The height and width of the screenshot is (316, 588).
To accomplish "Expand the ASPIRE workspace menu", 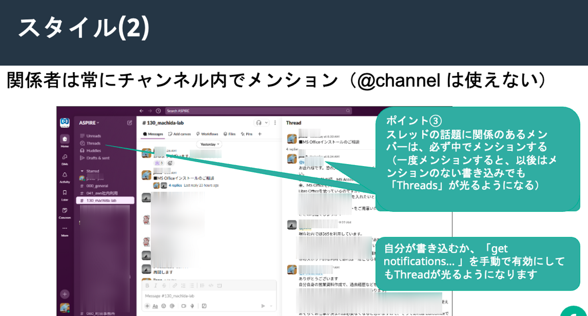I will click(x=89, y=122).
